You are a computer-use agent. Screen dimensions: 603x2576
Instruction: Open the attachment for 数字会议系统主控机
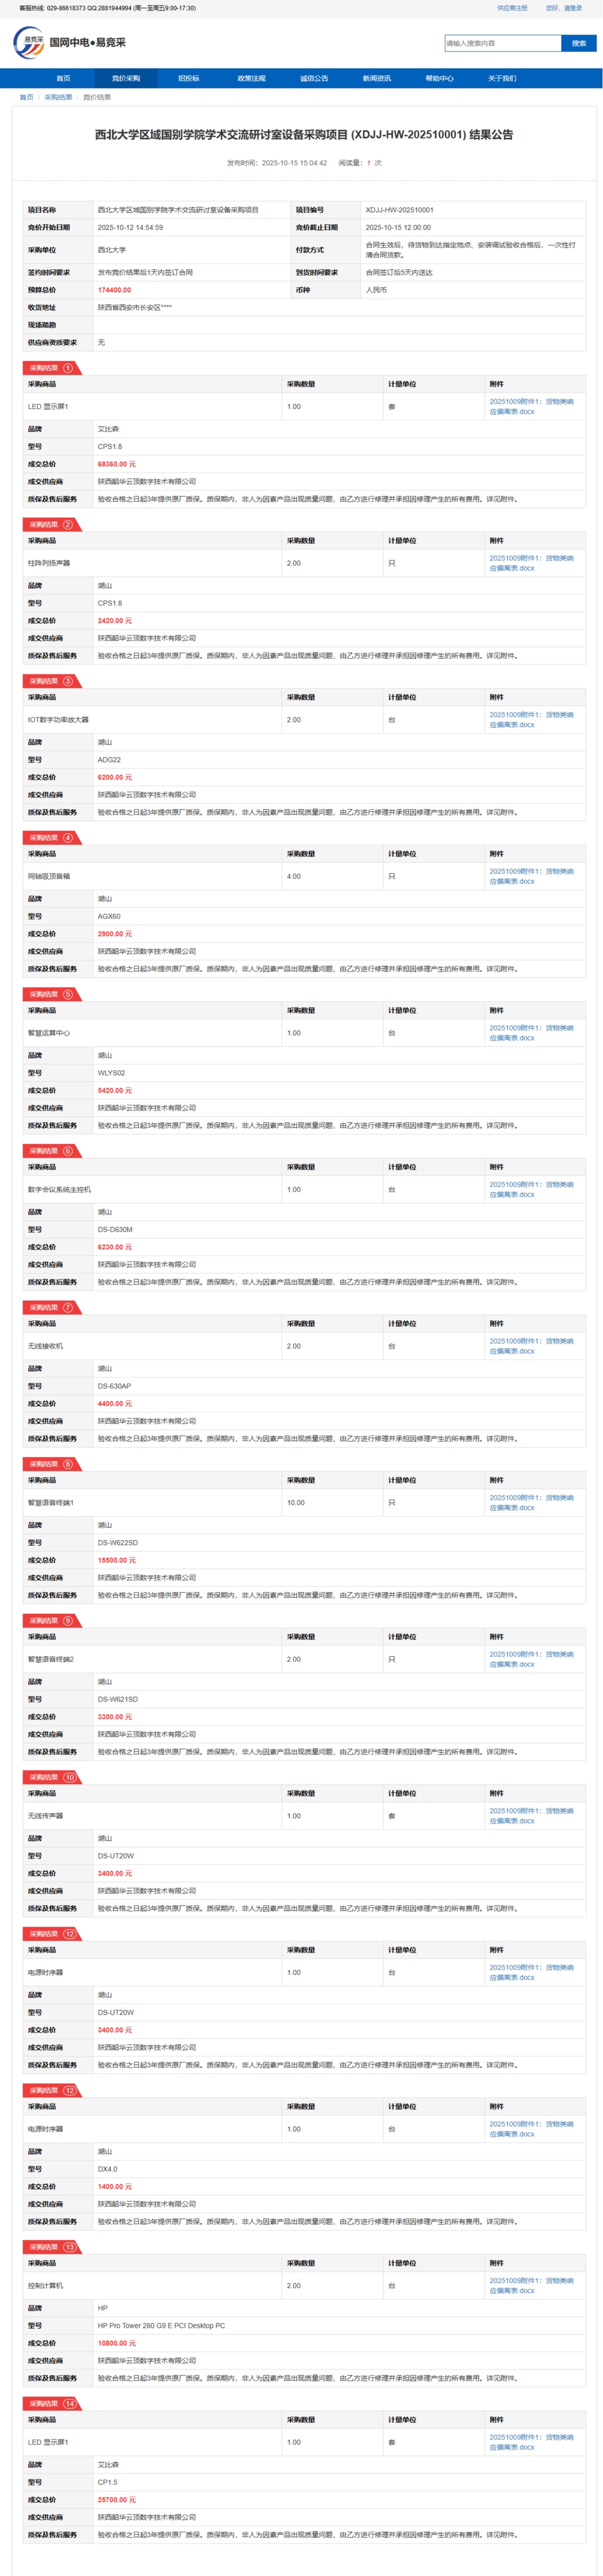pos(531,1189)
